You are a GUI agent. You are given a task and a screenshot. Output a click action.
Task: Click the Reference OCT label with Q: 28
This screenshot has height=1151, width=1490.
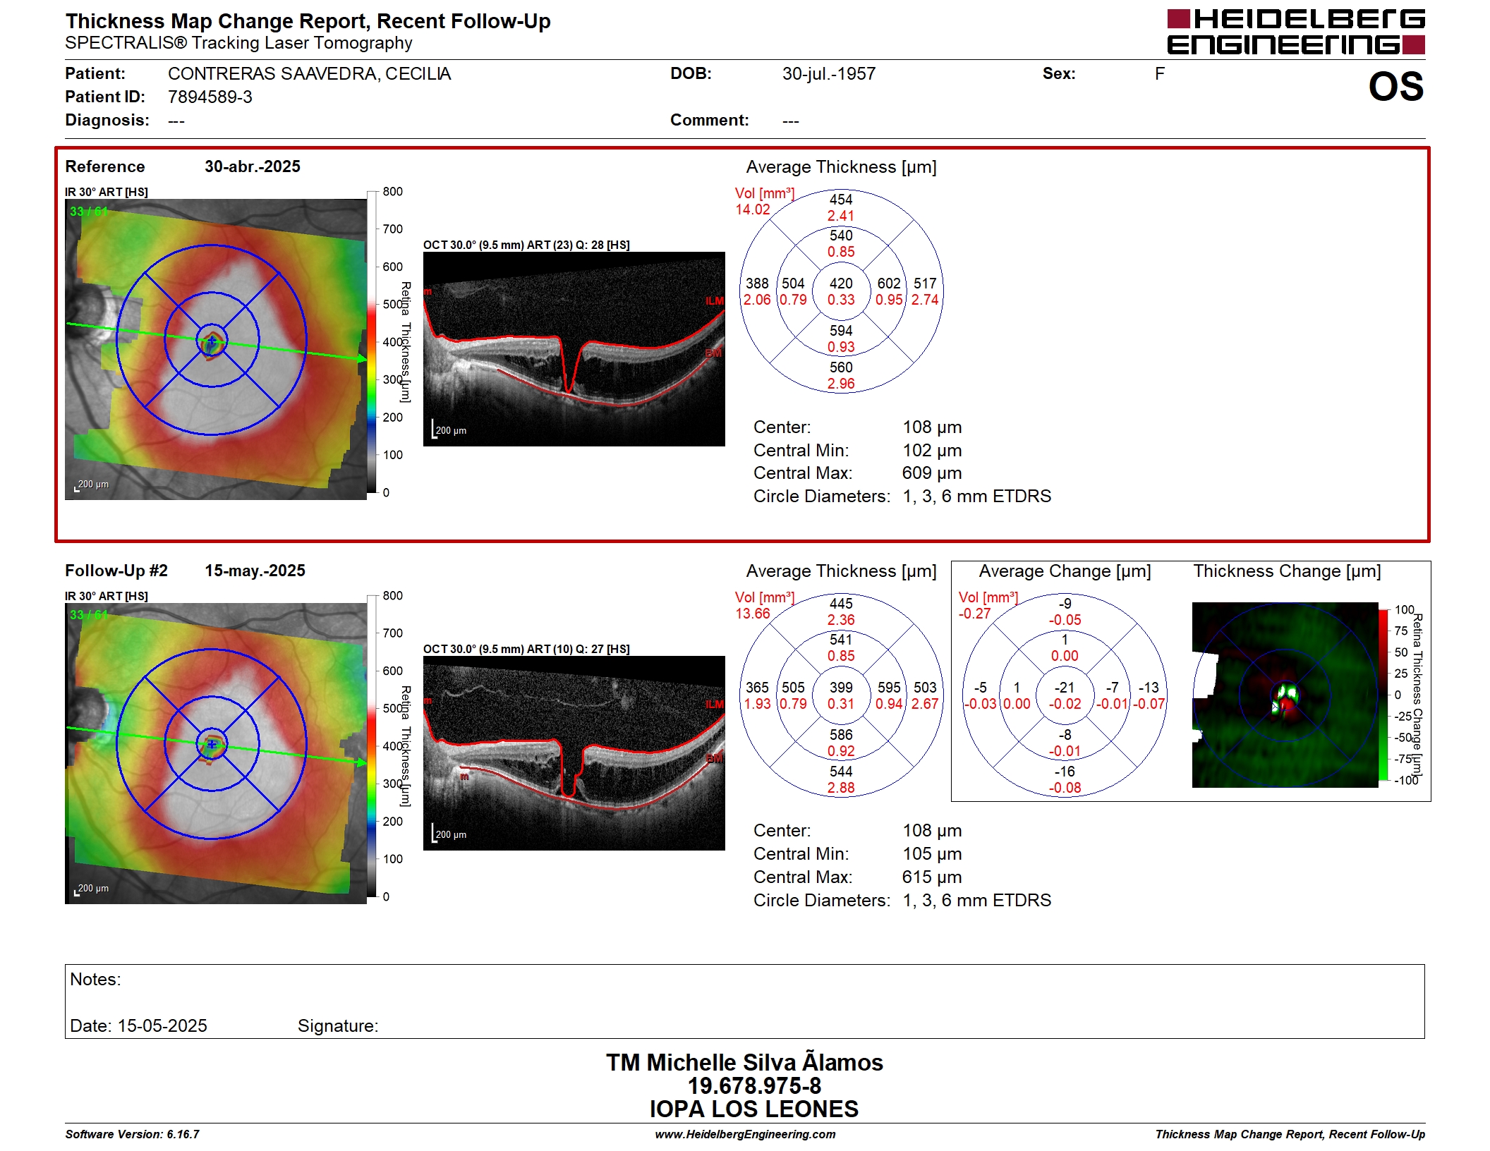point(526,245)
